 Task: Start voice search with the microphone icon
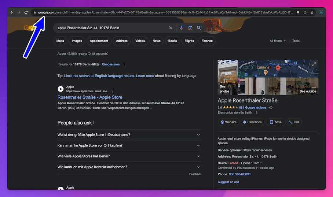(x=181, y=28)
